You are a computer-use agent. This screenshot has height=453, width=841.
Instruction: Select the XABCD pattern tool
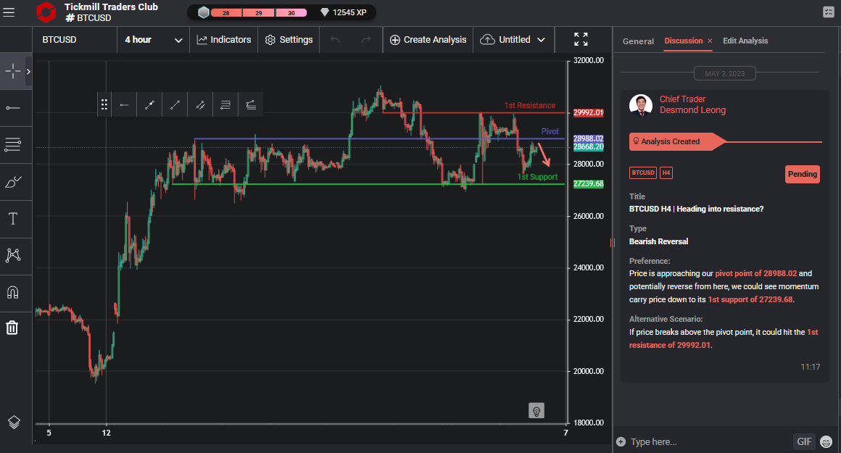pos(13,255)
